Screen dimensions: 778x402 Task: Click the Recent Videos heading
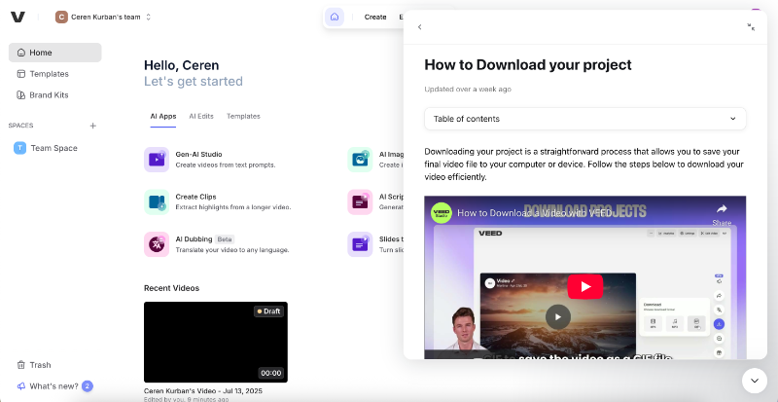pos(172,288)
